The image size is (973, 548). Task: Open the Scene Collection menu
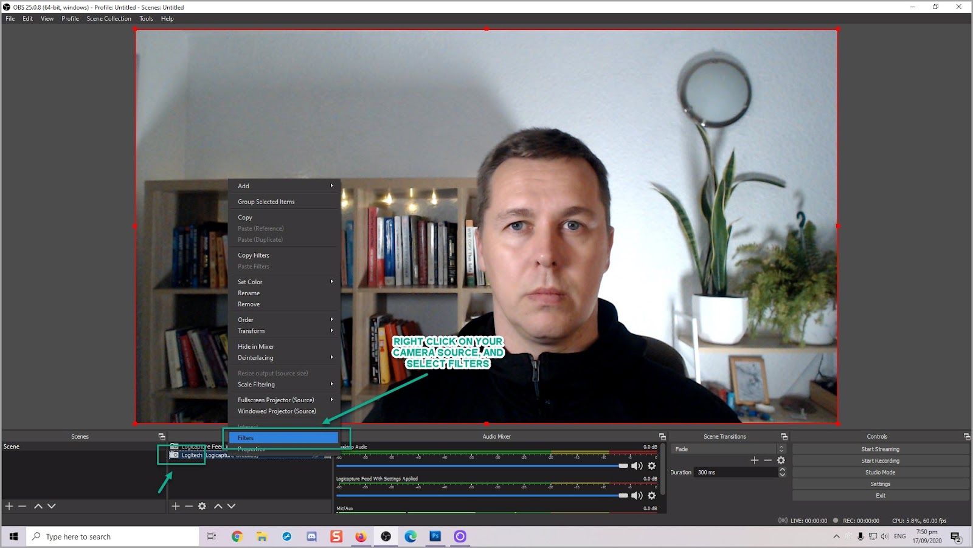(x=109, y=19)
